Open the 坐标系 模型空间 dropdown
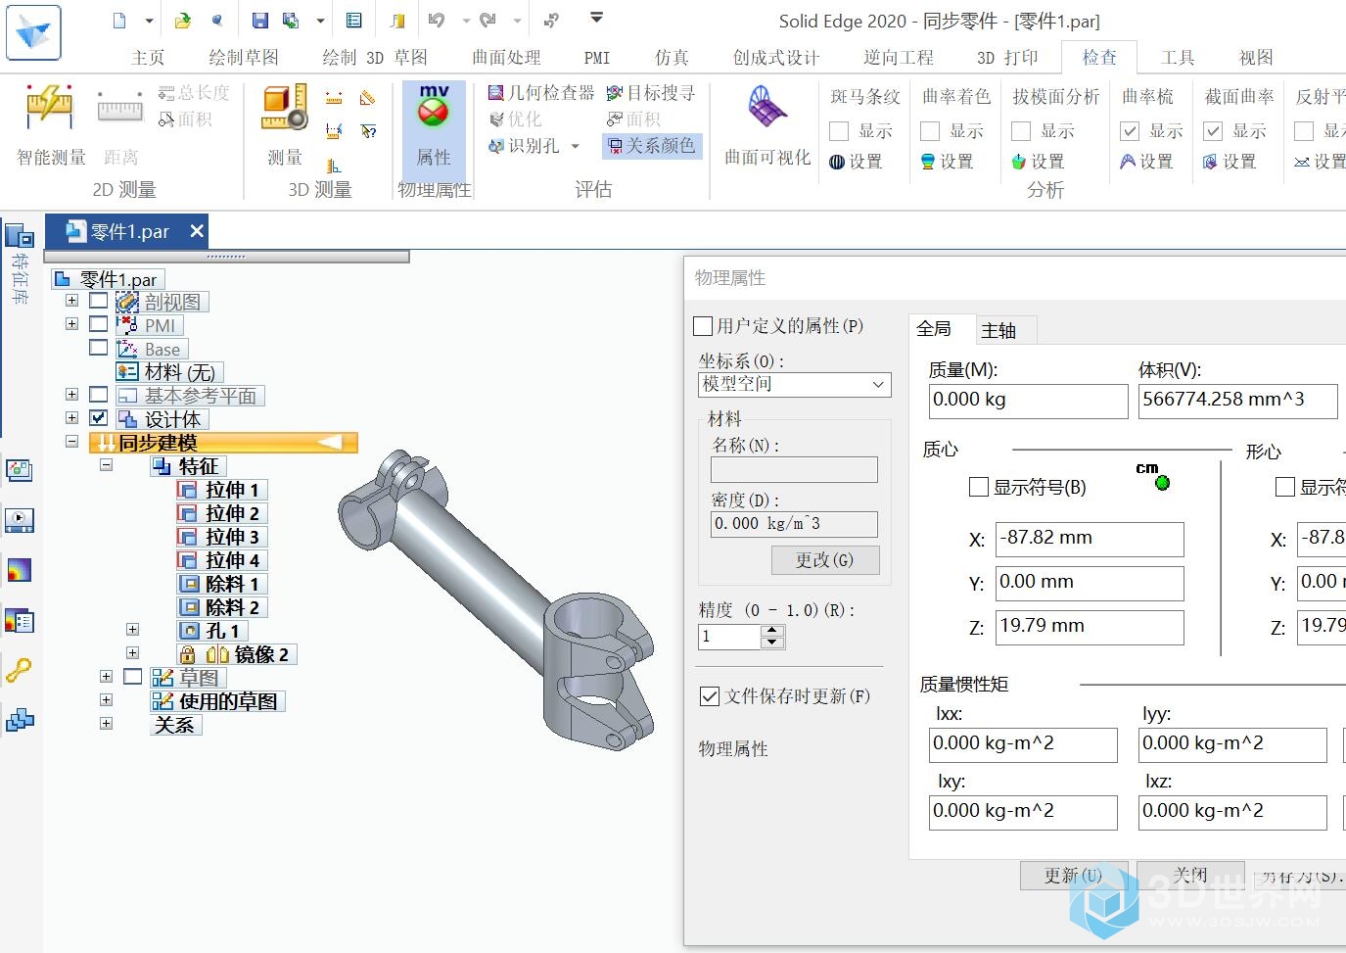Screen dimensions: 1346x953 [x=795, y=385]
